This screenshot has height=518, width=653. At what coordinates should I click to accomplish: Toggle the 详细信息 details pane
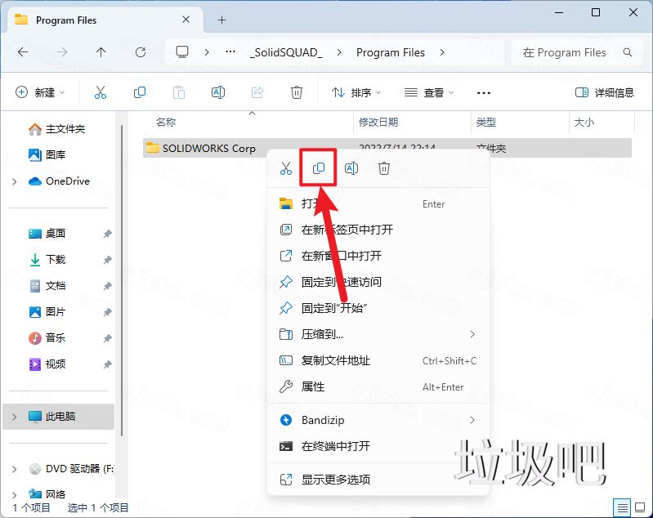click(x=604, y=92)
